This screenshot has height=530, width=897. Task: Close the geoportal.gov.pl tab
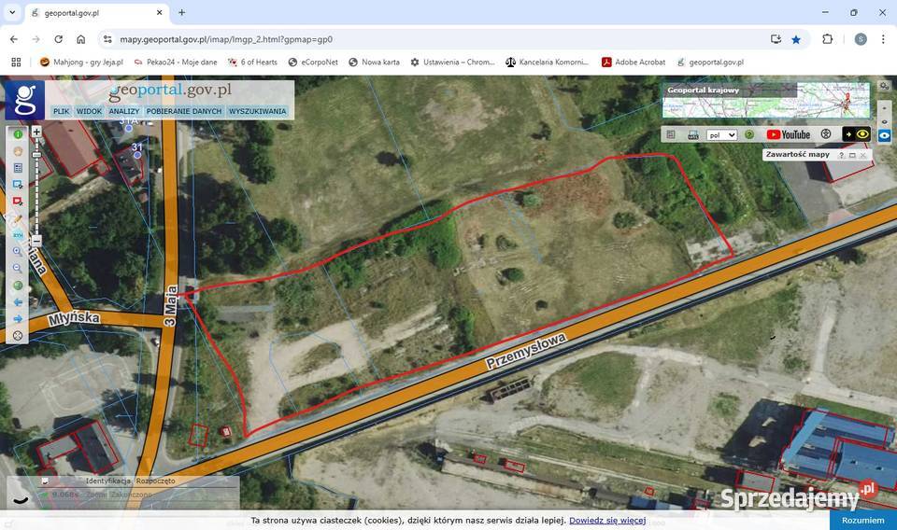pos(160,12)
